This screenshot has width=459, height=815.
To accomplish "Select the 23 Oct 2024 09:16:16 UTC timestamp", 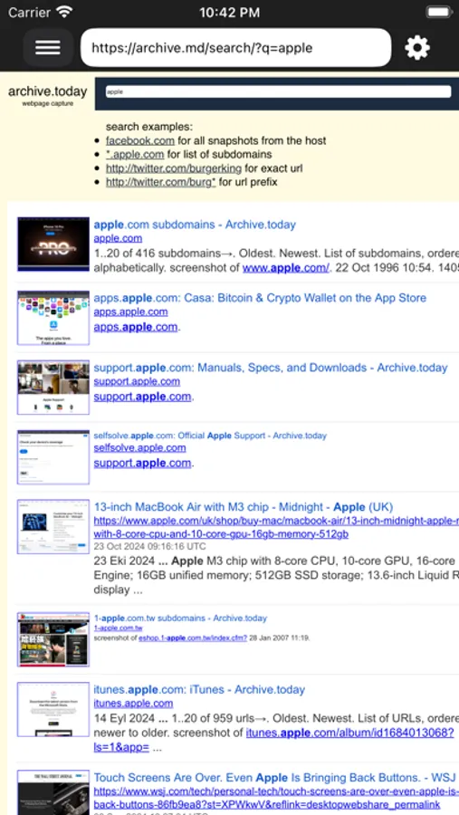I will (149, 547).
